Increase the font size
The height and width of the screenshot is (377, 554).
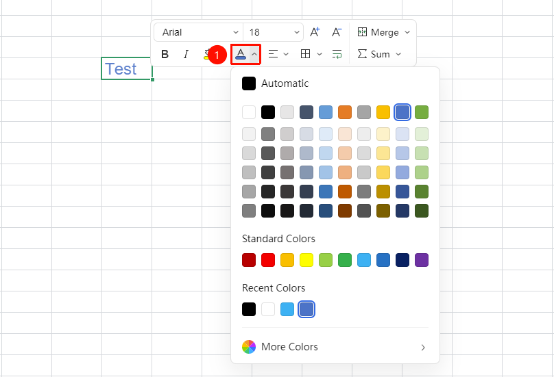(x=315, y=32)
